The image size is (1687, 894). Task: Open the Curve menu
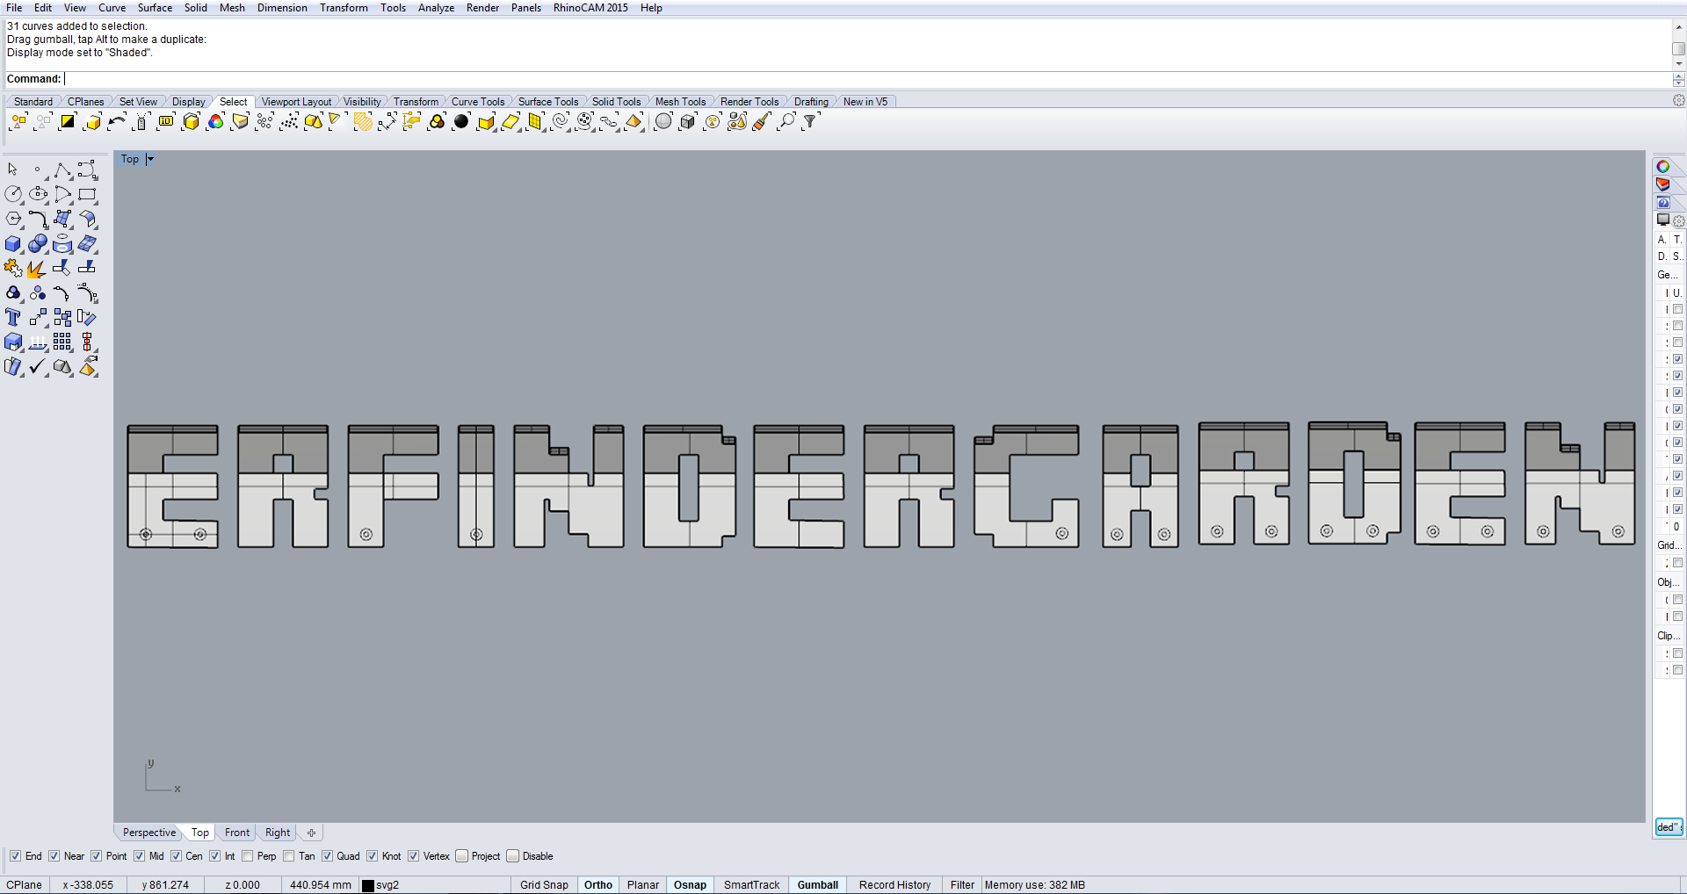pyautogui.click(x=112, y=8)
